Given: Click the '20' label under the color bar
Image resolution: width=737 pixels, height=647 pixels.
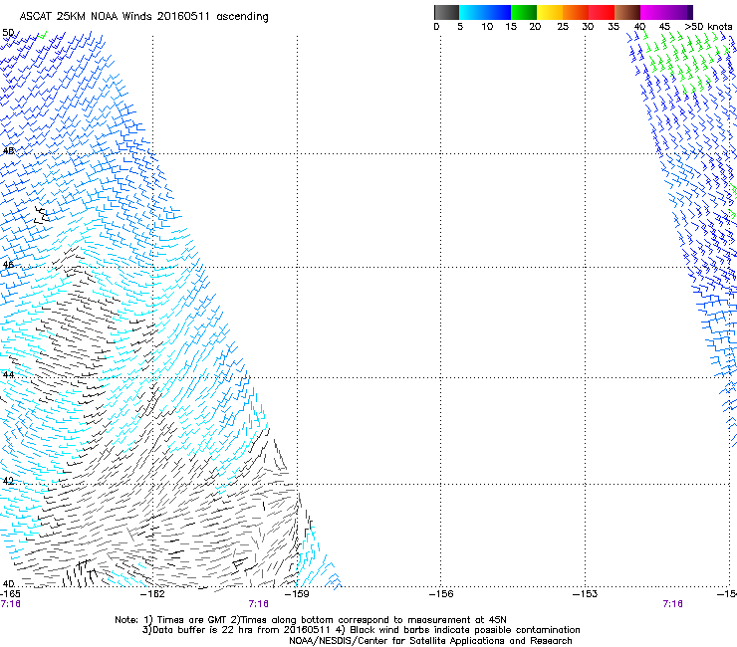Looking at the screenshot, I should pos(535,27).
